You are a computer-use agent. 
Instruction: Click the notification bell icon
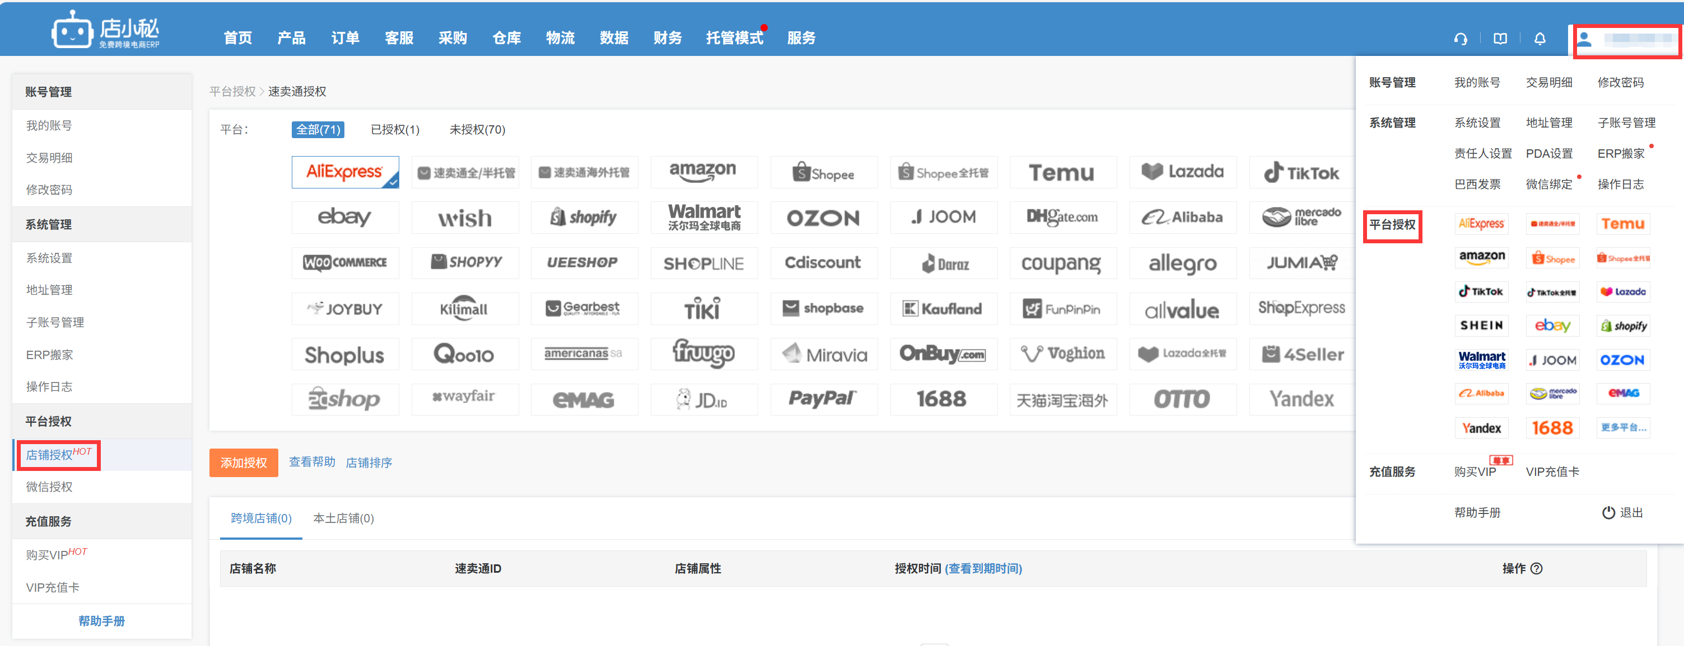(x=1540, y=39)
